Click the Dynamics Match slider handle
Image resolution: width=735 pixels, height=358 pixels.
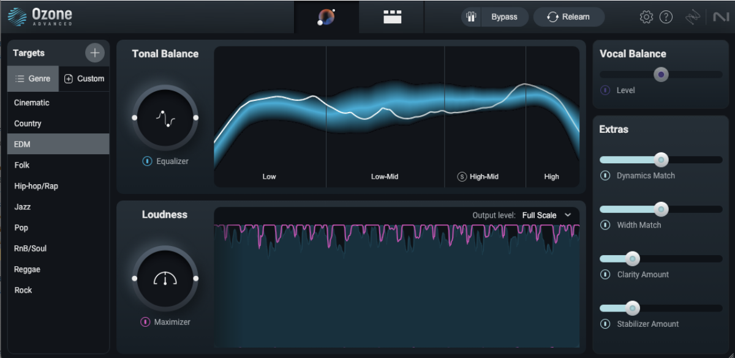[661, 160]
